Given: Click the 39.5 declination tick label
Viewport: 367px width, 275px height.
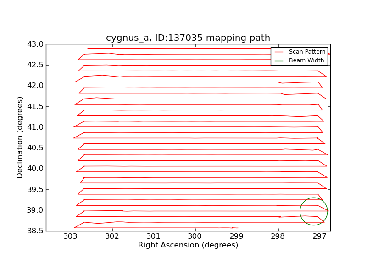Looking at the screenshot, I should 35,189.
